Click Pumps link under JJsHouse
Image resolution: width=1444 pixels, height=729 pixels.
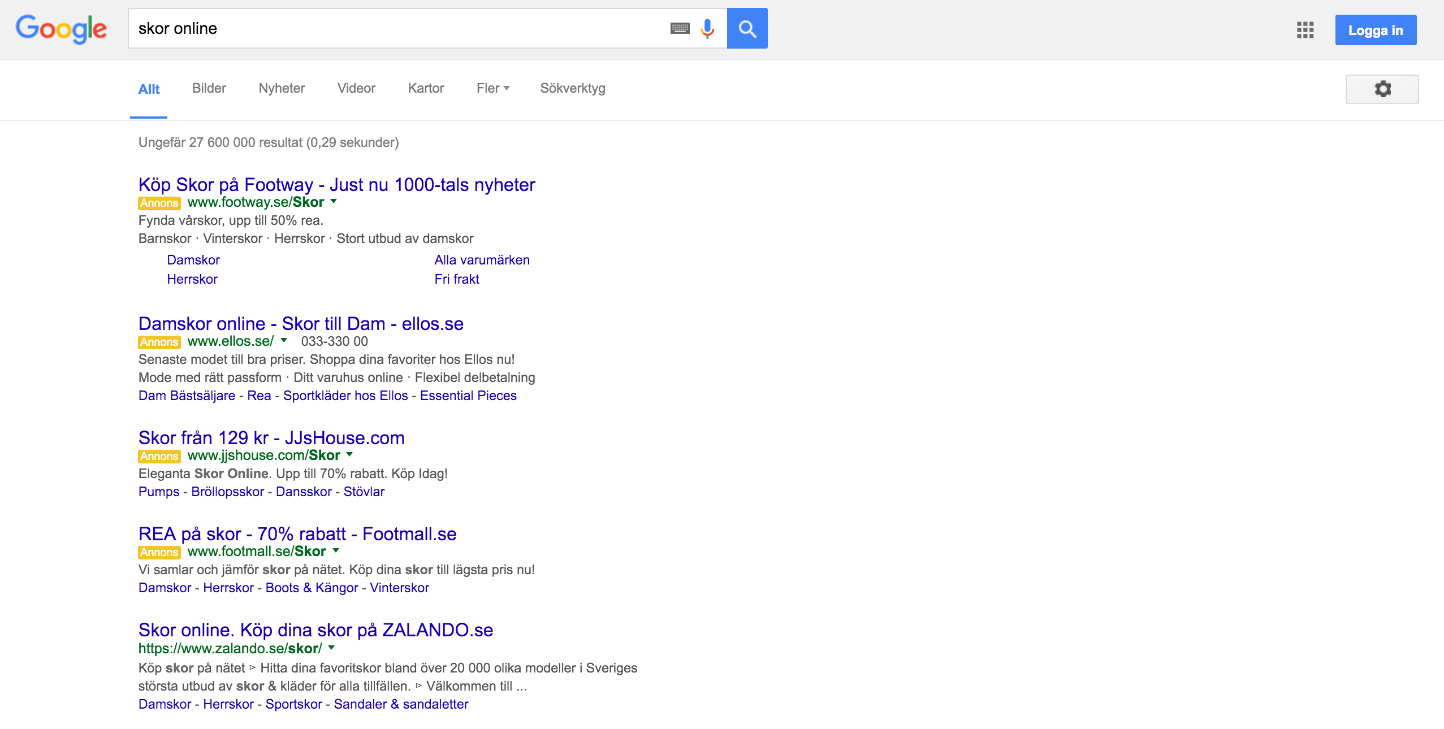pos(159,492)
